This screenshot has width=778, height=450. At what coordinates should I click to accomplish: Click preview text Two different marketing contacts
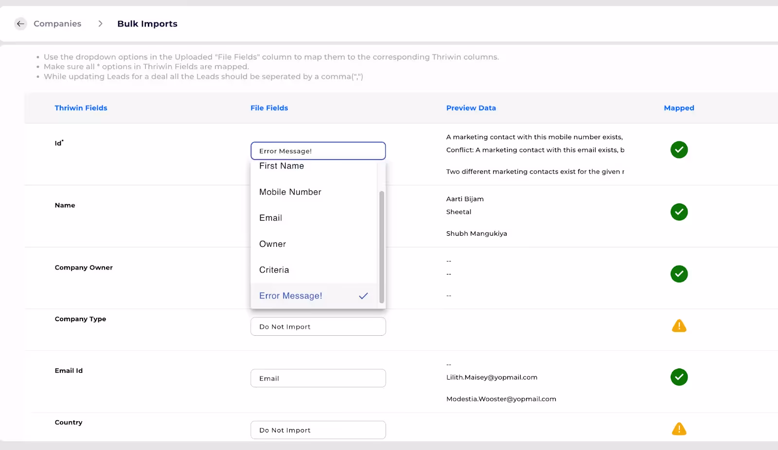click(535, 172)
